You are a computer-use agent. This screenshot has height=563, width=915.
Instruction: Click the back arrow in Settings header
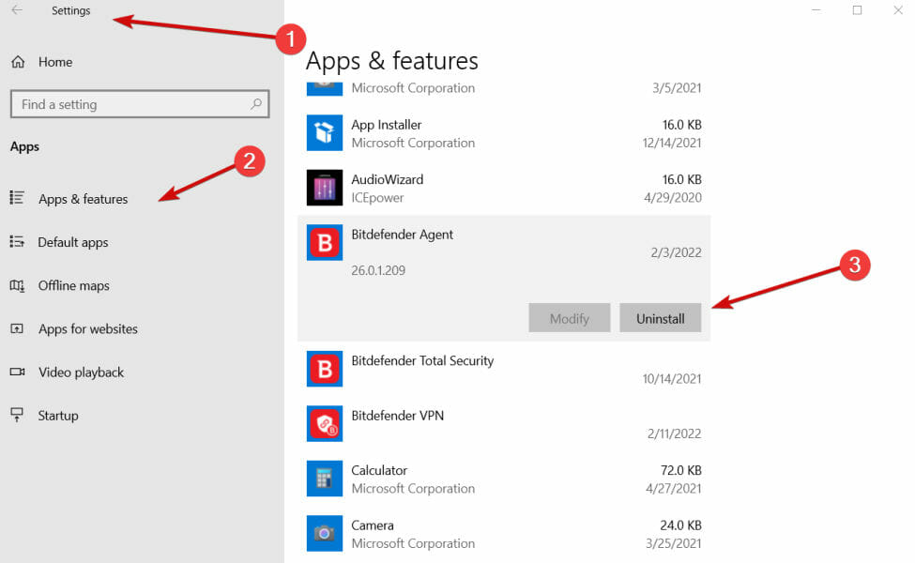tap(16, 11)
